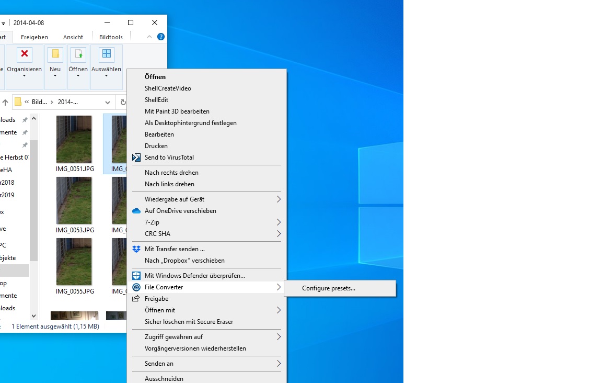The width and height of the screenshot is (602, 383).
Task: Click the red X Organisieren icon
Action: click(x=25, y=54)
